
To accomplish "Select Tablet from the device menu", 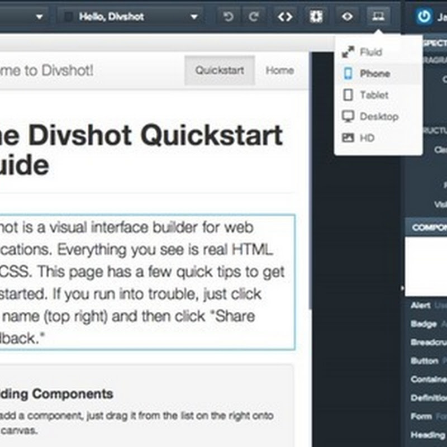I will [378, 95].
